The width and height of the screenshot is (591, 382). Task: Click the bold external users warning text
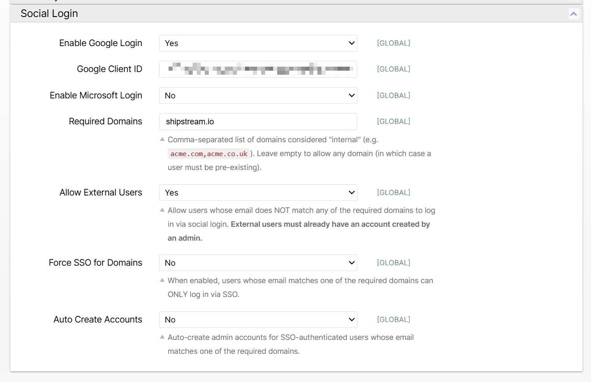click(299, 231)
